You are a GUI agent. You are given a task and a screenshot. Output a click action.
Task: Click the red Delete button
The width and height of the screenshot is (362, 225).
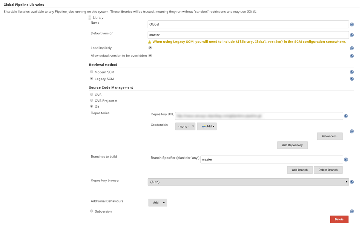point(339,219)
